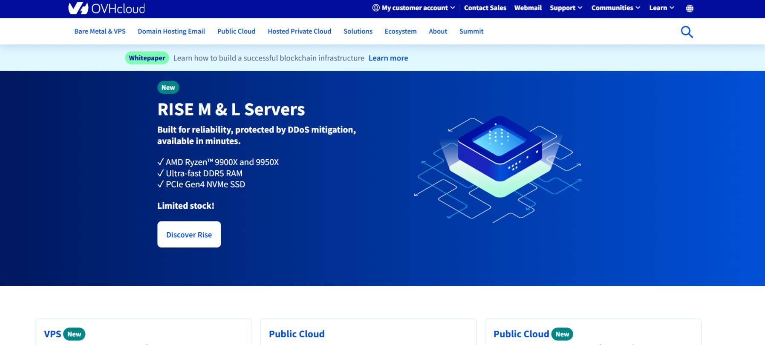Screen dimensions: 765x345
Task: Click the server illustration image
Action: 497,169
